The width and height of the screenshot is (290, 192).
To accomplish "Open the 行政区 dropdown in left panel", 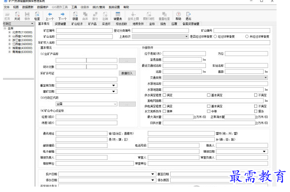I will (32, 24).
